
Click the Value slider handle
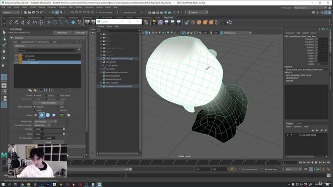63,134
